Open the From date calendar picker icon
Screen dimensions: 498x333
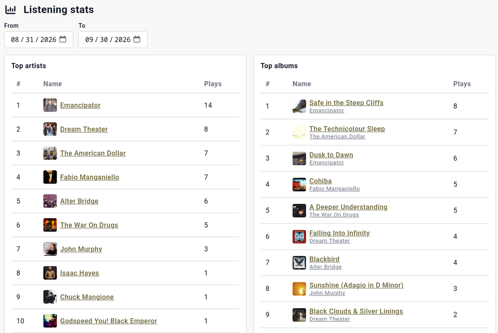(x=63, y=40)
